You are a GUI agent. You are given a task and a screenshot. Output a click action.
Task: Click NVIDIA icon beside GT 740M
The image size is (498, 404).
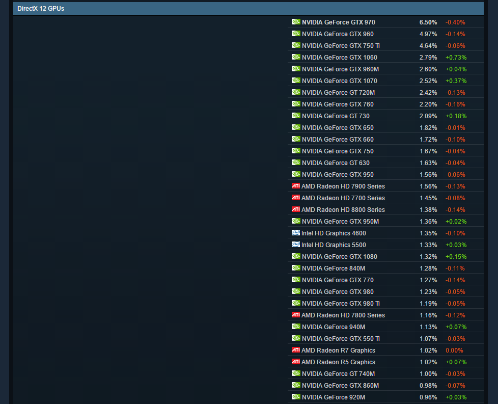coord(296,373)
